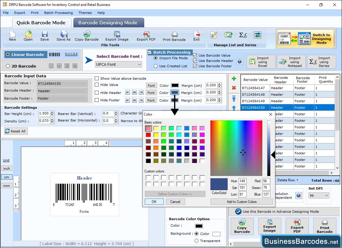Select the Import File Mode radio button
Image resolution: width=342 pixels, height=248 pixels.
(155, 58)
